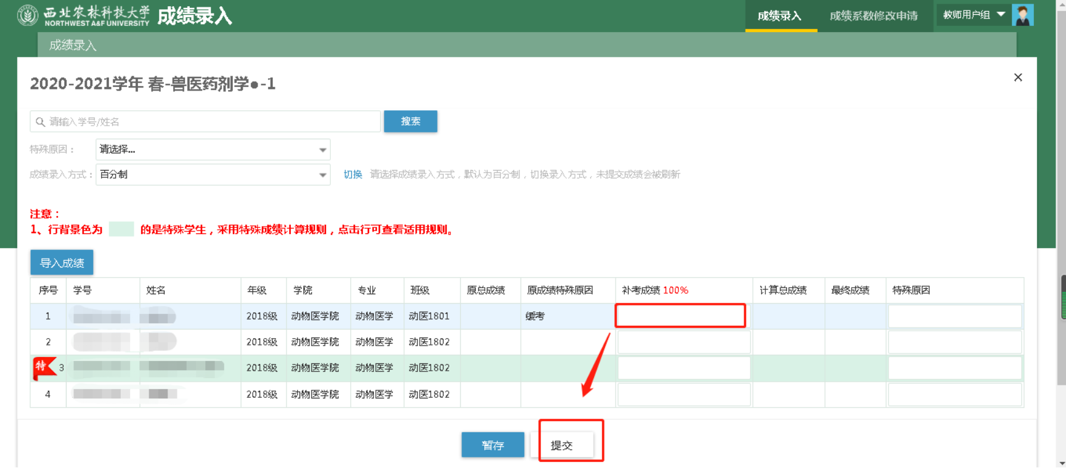This screenshot has width=1066, height=468.
Task: Open the 成绩系数修改申请 tab
Action: pyautogui.click(x=873, y=16)
